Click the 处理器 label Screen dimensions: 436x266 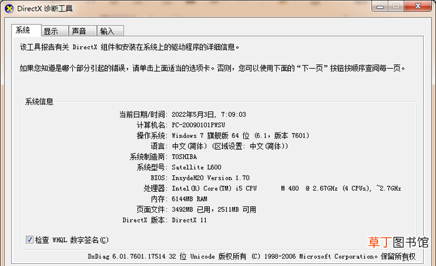pos(155,188)
